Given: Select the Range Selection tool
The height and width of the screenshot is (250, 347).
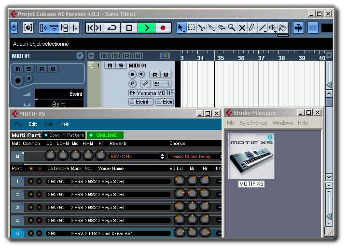Looking at the screenshot, I should point(192,28).
